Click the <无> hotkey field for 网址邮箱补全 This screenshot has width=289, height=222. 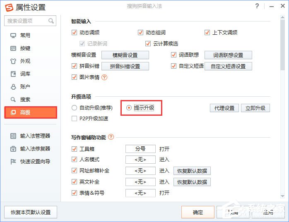[x=140, y=171]
